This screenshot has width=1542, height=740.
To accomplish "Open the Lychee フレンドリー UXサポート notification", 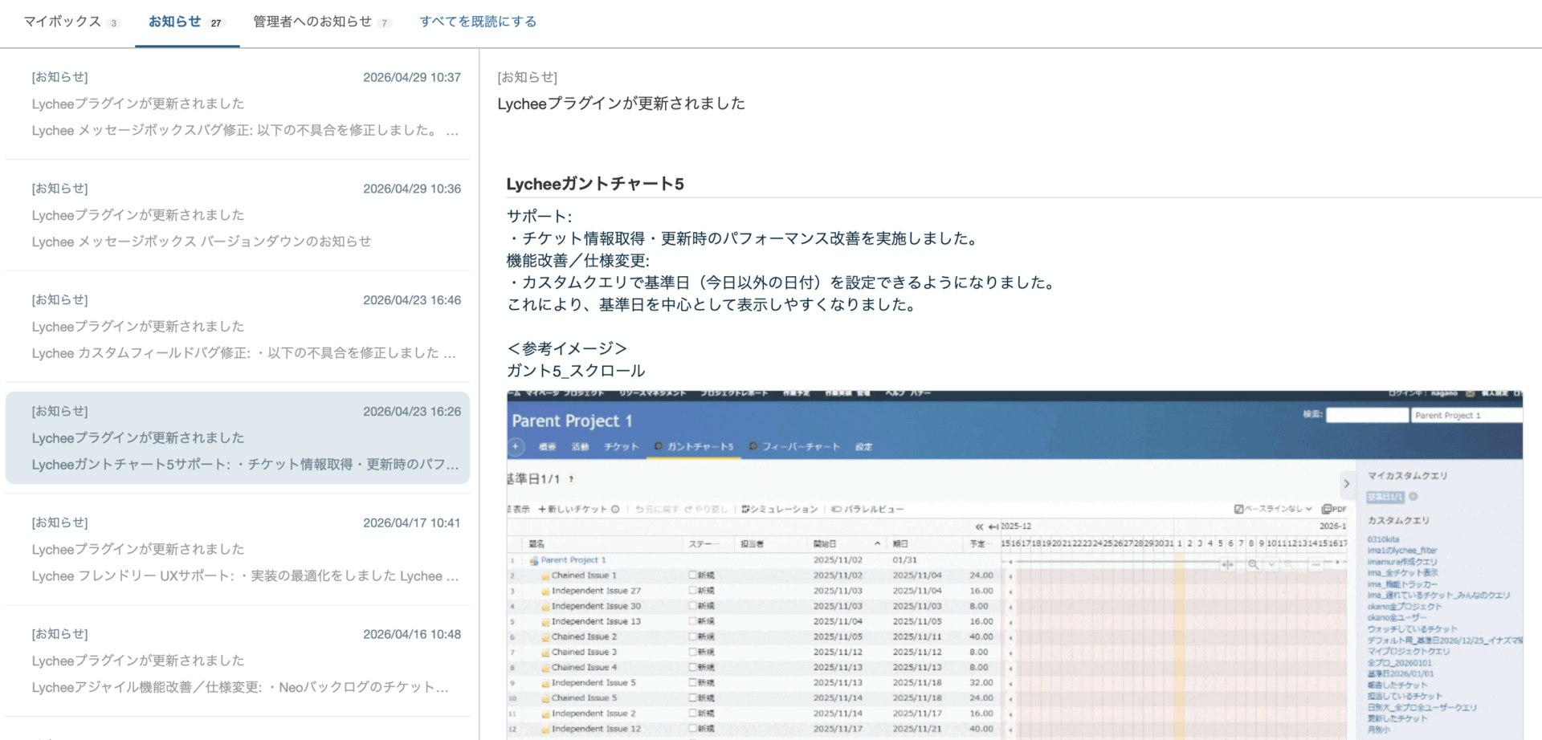I will point(238,549).
